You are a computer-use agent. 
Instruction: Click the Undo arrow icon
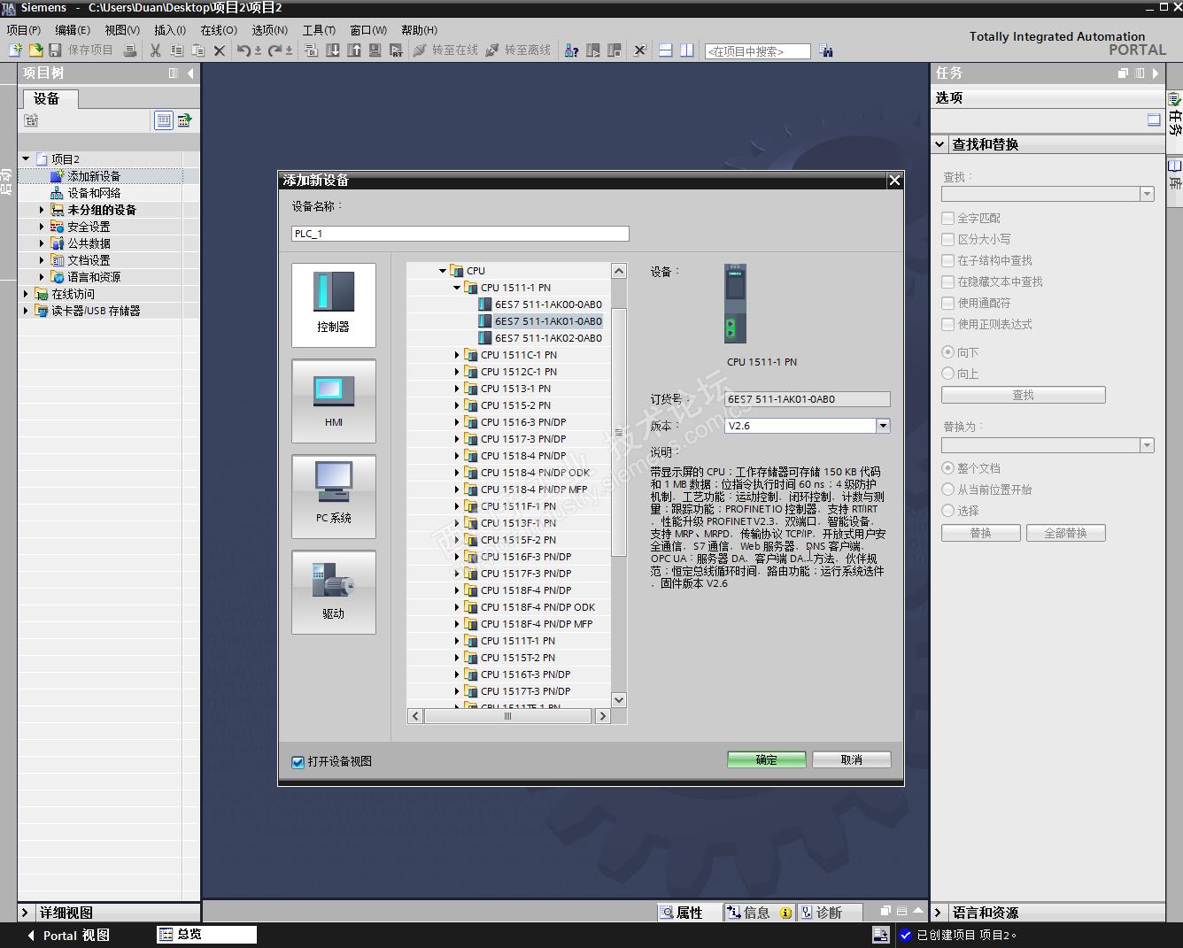(x=244, y=50)
